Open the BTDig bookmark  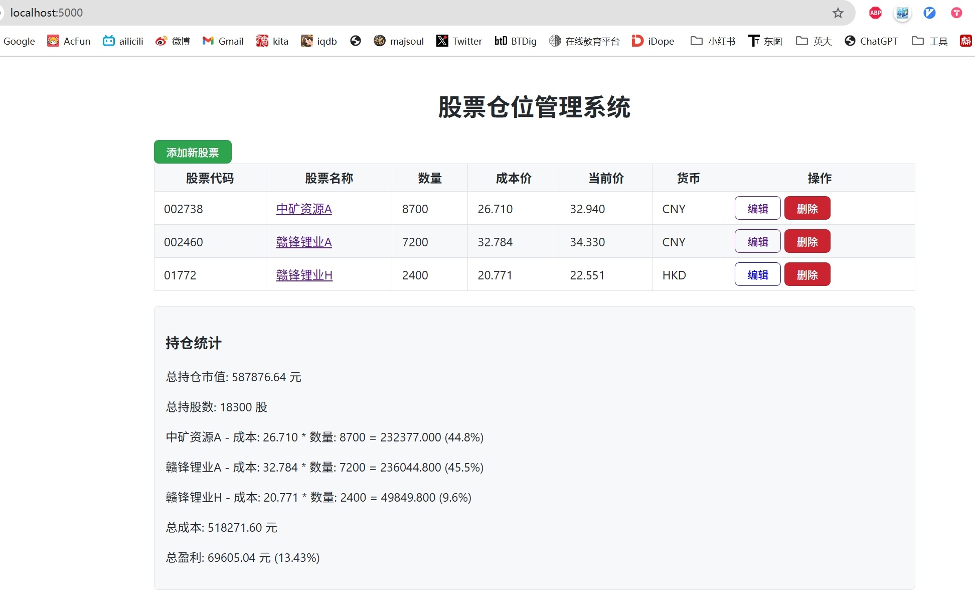[x=515, y=41]
